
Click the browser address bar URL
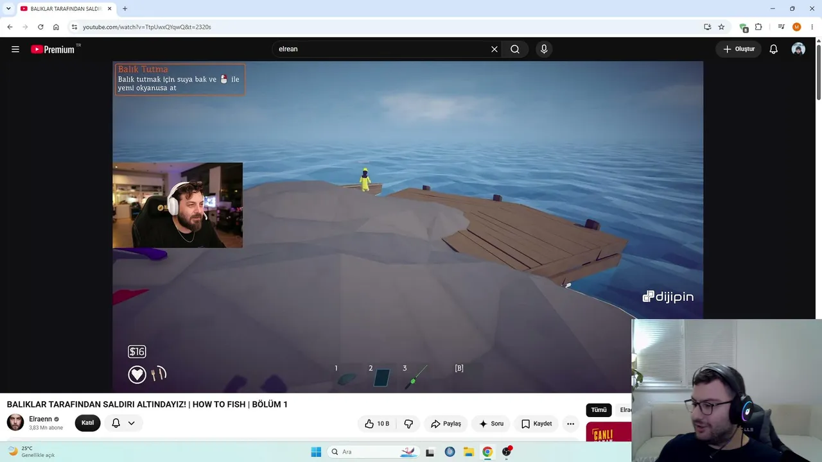pos(147,27)
